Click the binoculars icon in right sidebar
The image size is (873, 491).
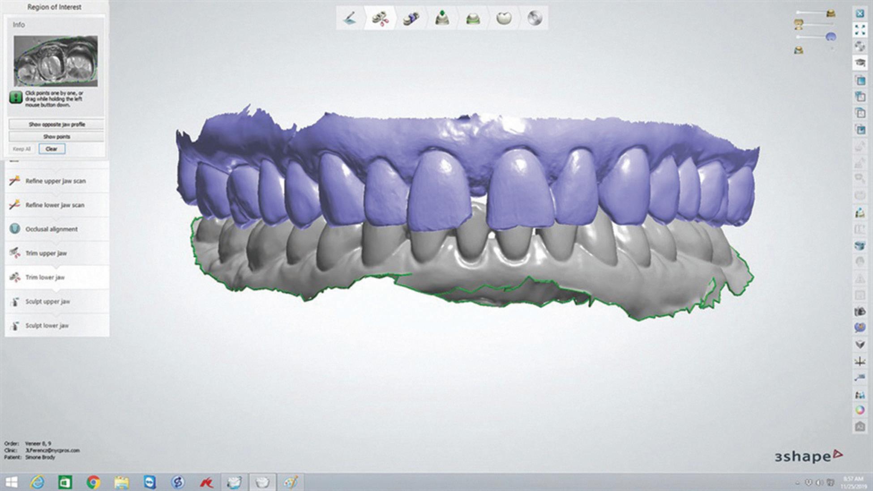(860, 394)
